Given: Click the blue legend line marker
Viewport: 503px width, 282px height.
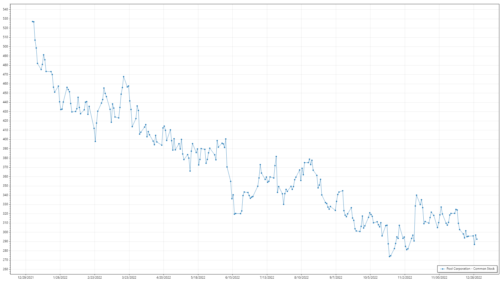Looking at the screenshot, I should click(x=443, y=269).
